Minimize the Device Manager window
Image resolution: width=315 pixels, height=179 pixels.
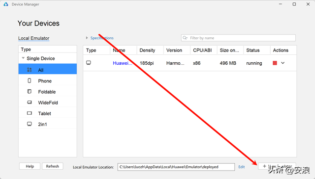click(281, 4)
